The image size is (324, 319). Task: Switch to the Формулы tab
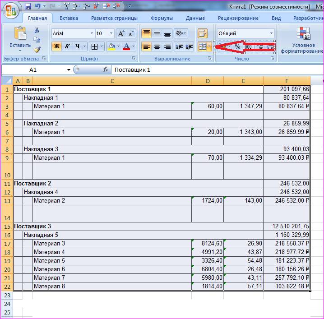[162, 18]
